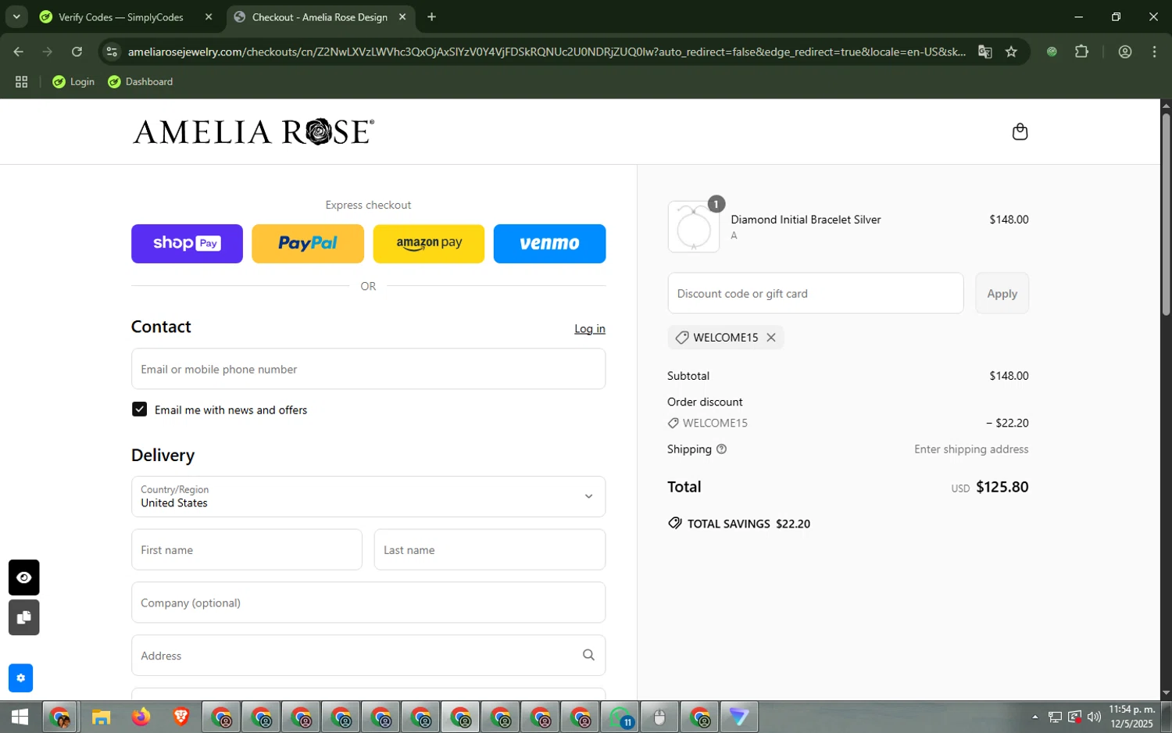
Task: Click the browser address bar URL
Action: 547,52
